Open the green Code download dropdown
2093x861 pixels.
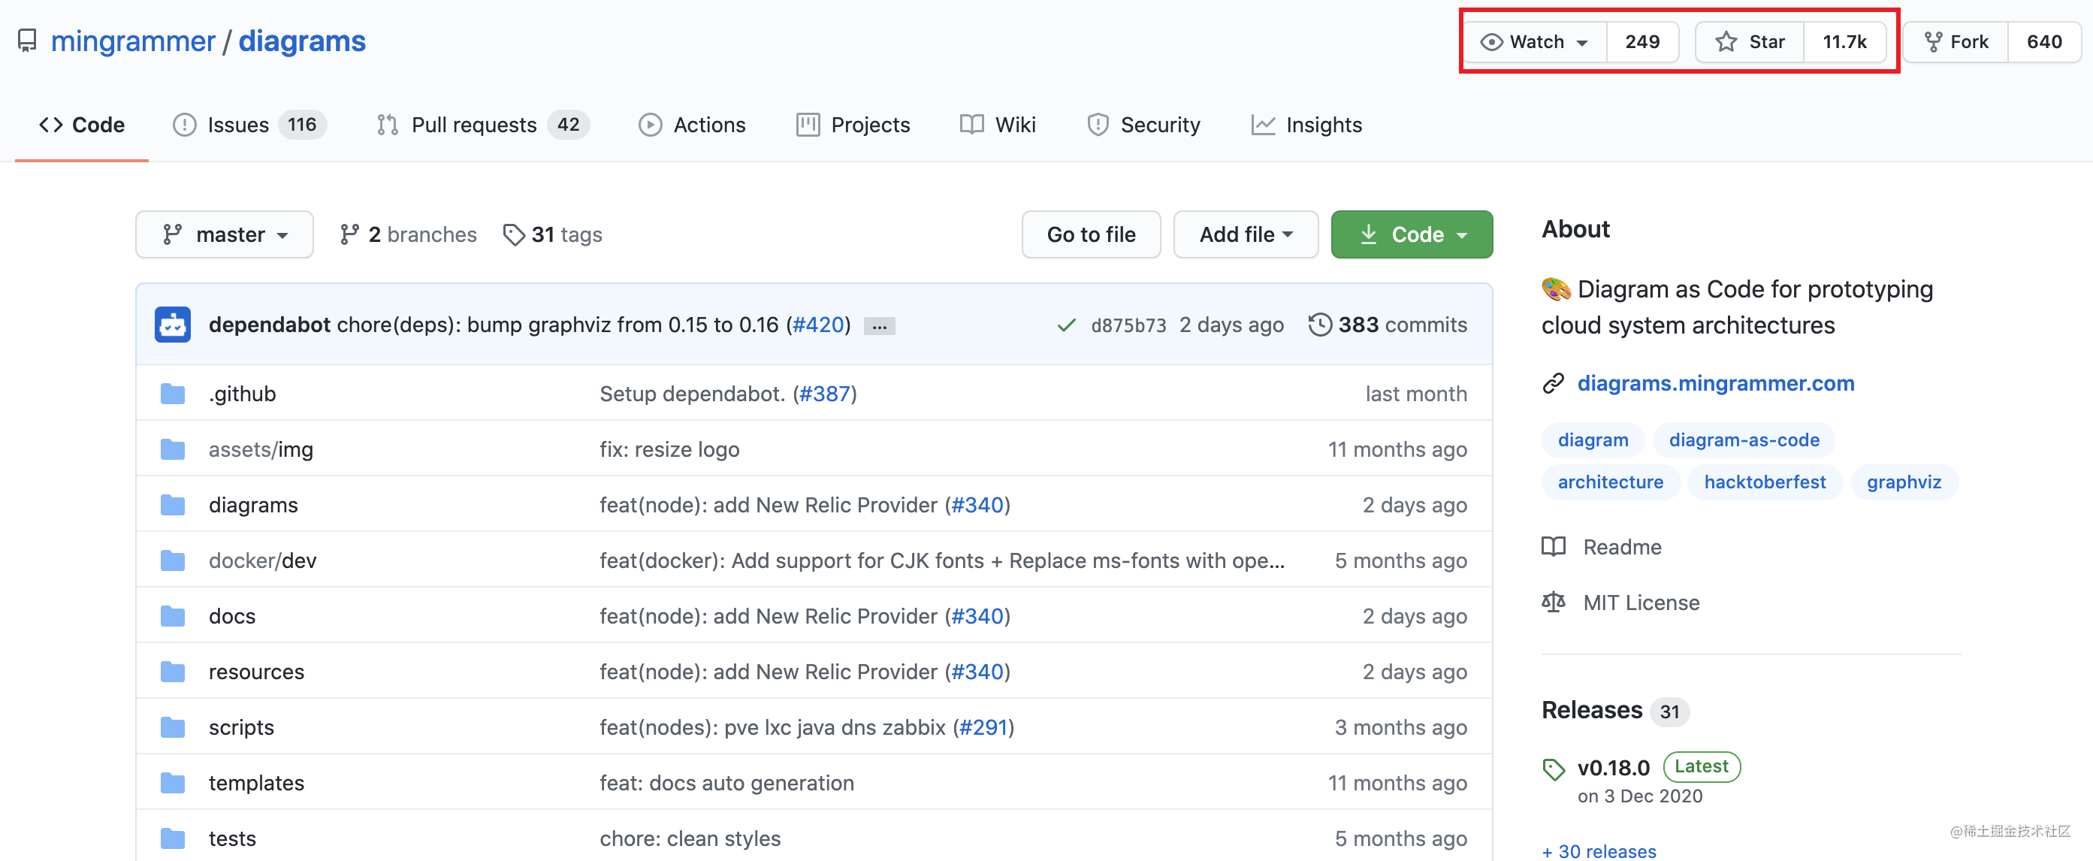point(1412,234)
